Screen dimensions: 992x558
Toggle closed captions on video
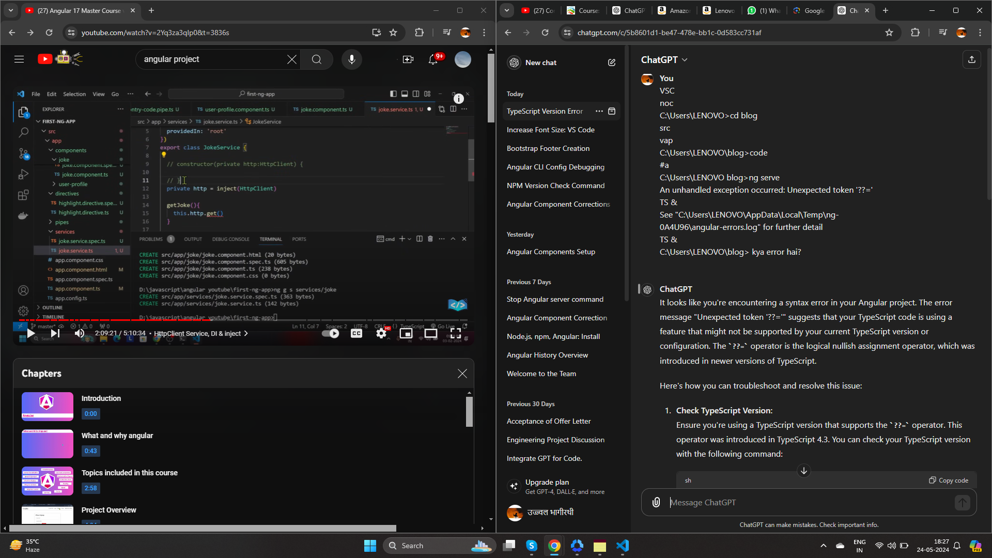pos(357,333)
